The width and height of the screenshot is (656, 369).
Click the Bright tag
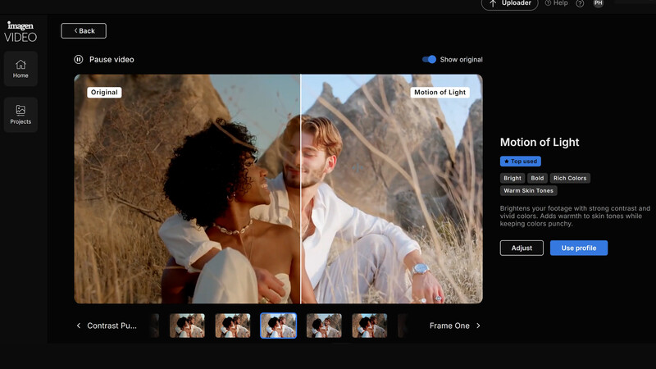click(512, 178)
